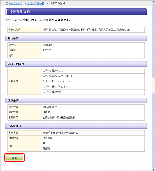Click the 所在地 label cell
Viewport: 155px width, 171px height.
25,50
